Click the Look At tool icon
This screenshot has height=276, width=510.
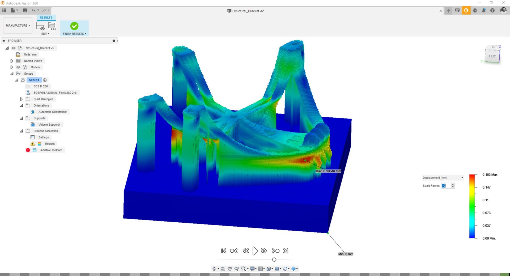tap(223, 269)
